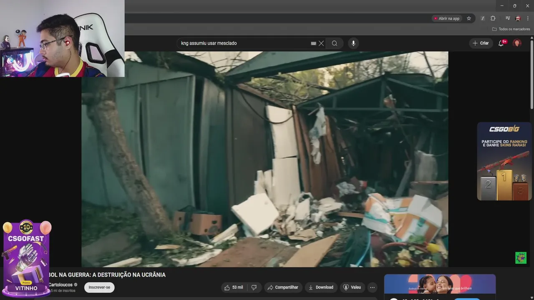Open the Chrome profile avatar

(518, 18)
